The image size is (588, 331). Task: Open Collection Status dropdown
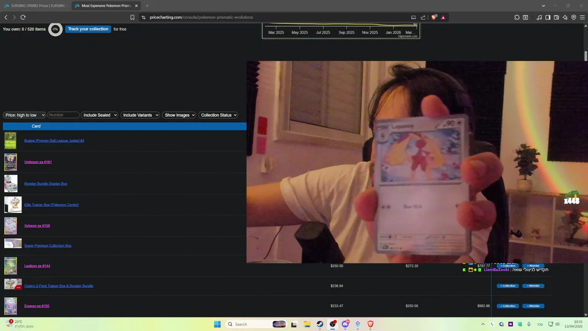tap(218, 115)
